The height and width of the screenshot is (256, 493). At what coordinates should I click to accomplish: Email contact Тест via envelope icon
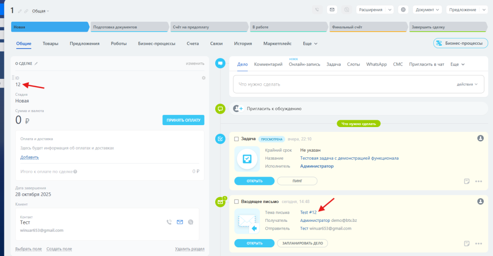180,222
